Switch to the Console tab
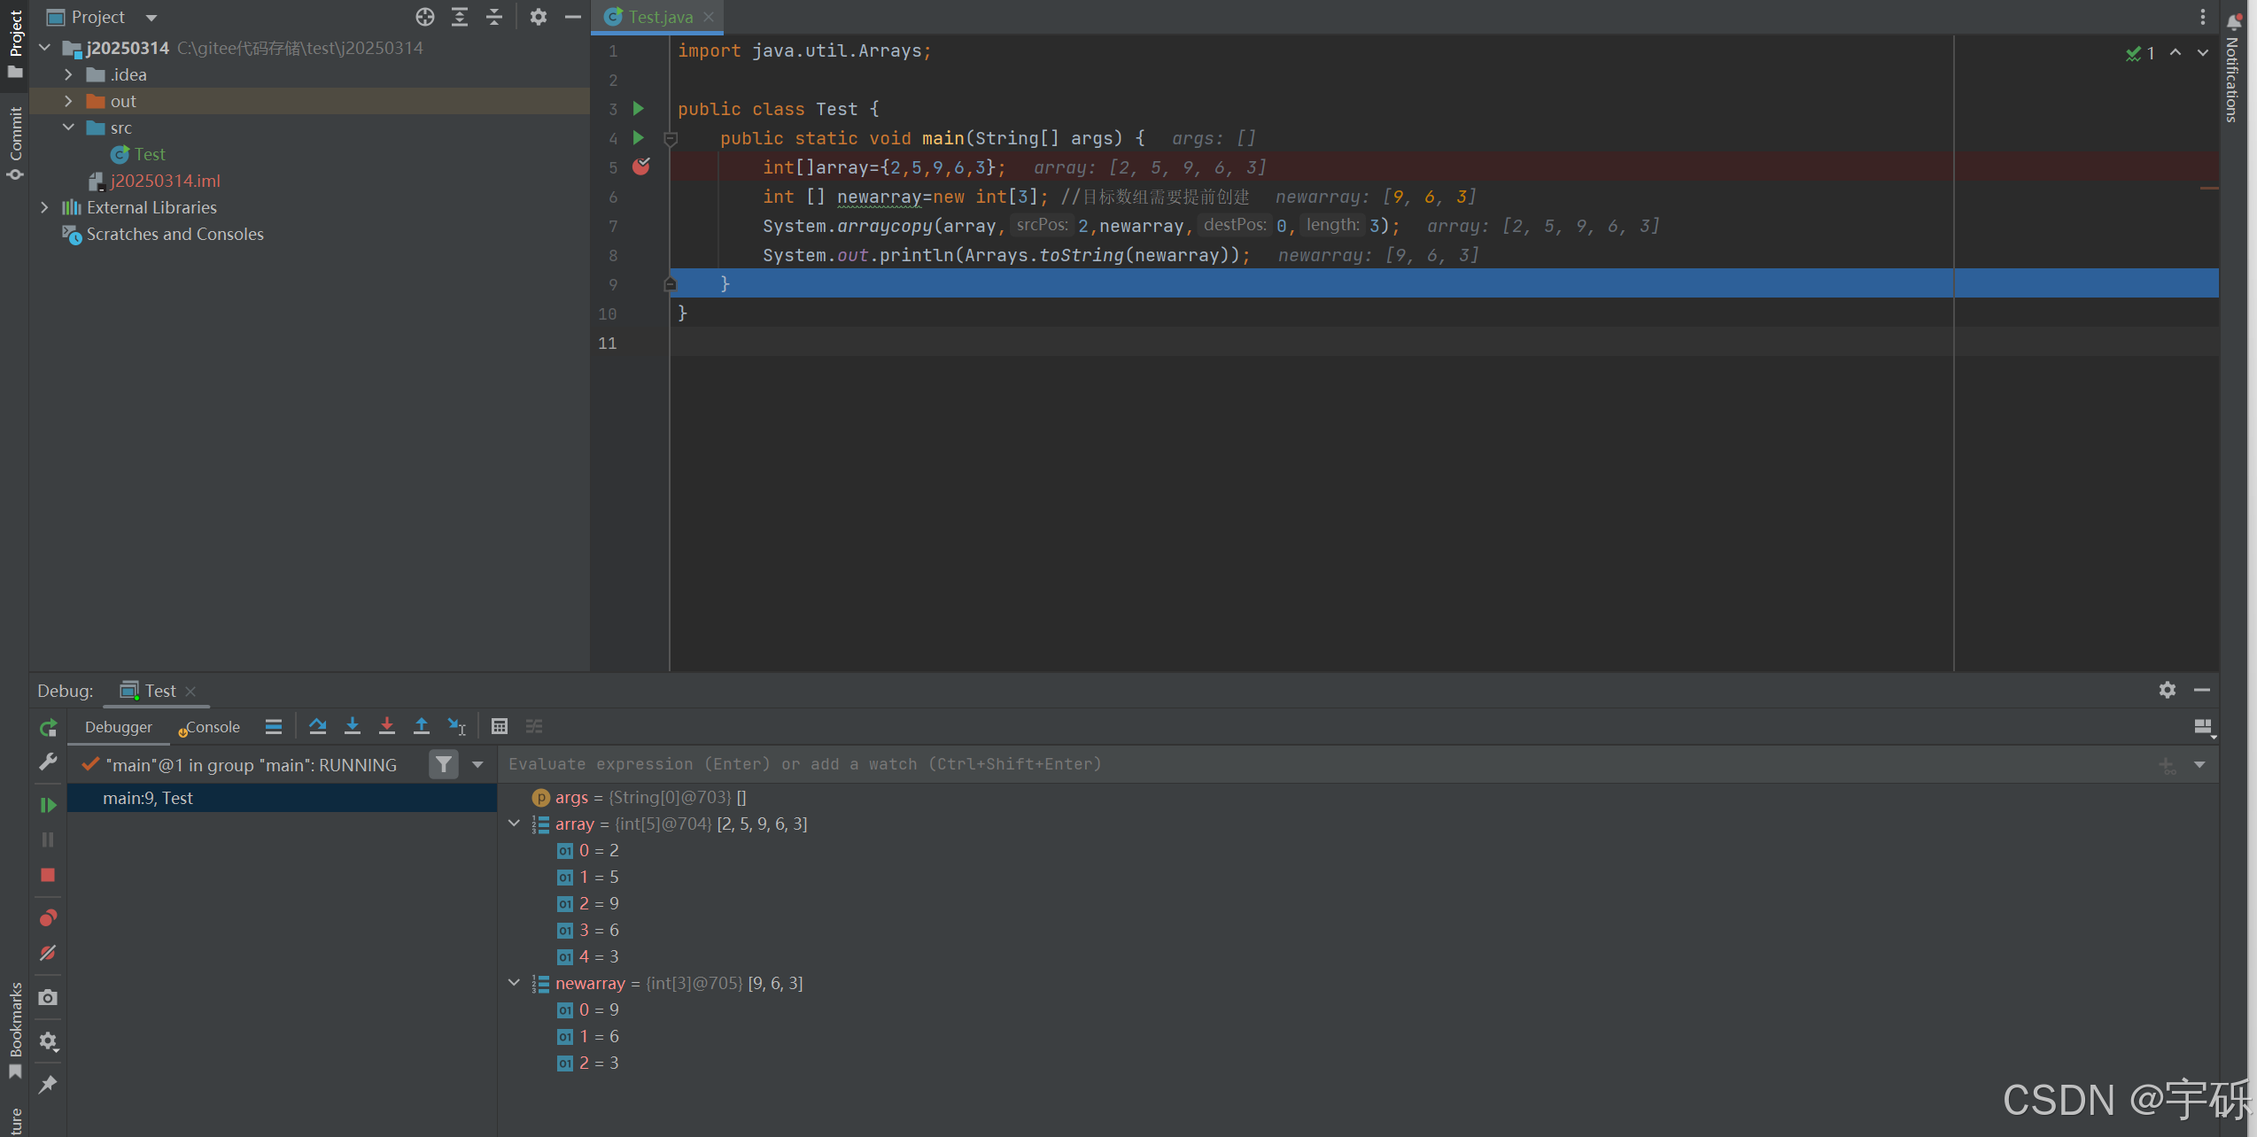2257x1137 pixels. tap(212, 727)
